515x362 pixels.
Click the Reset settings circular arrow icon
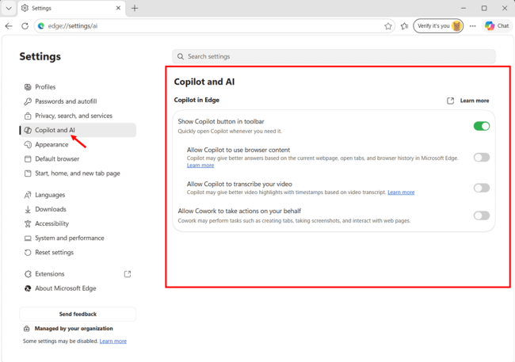(x=28, y=253)
